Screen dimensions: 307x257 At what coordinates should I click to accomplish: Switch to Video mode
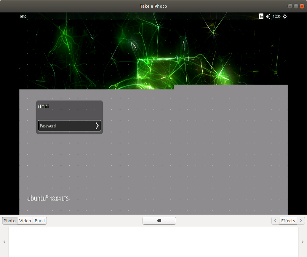click(x=25, y=221)
